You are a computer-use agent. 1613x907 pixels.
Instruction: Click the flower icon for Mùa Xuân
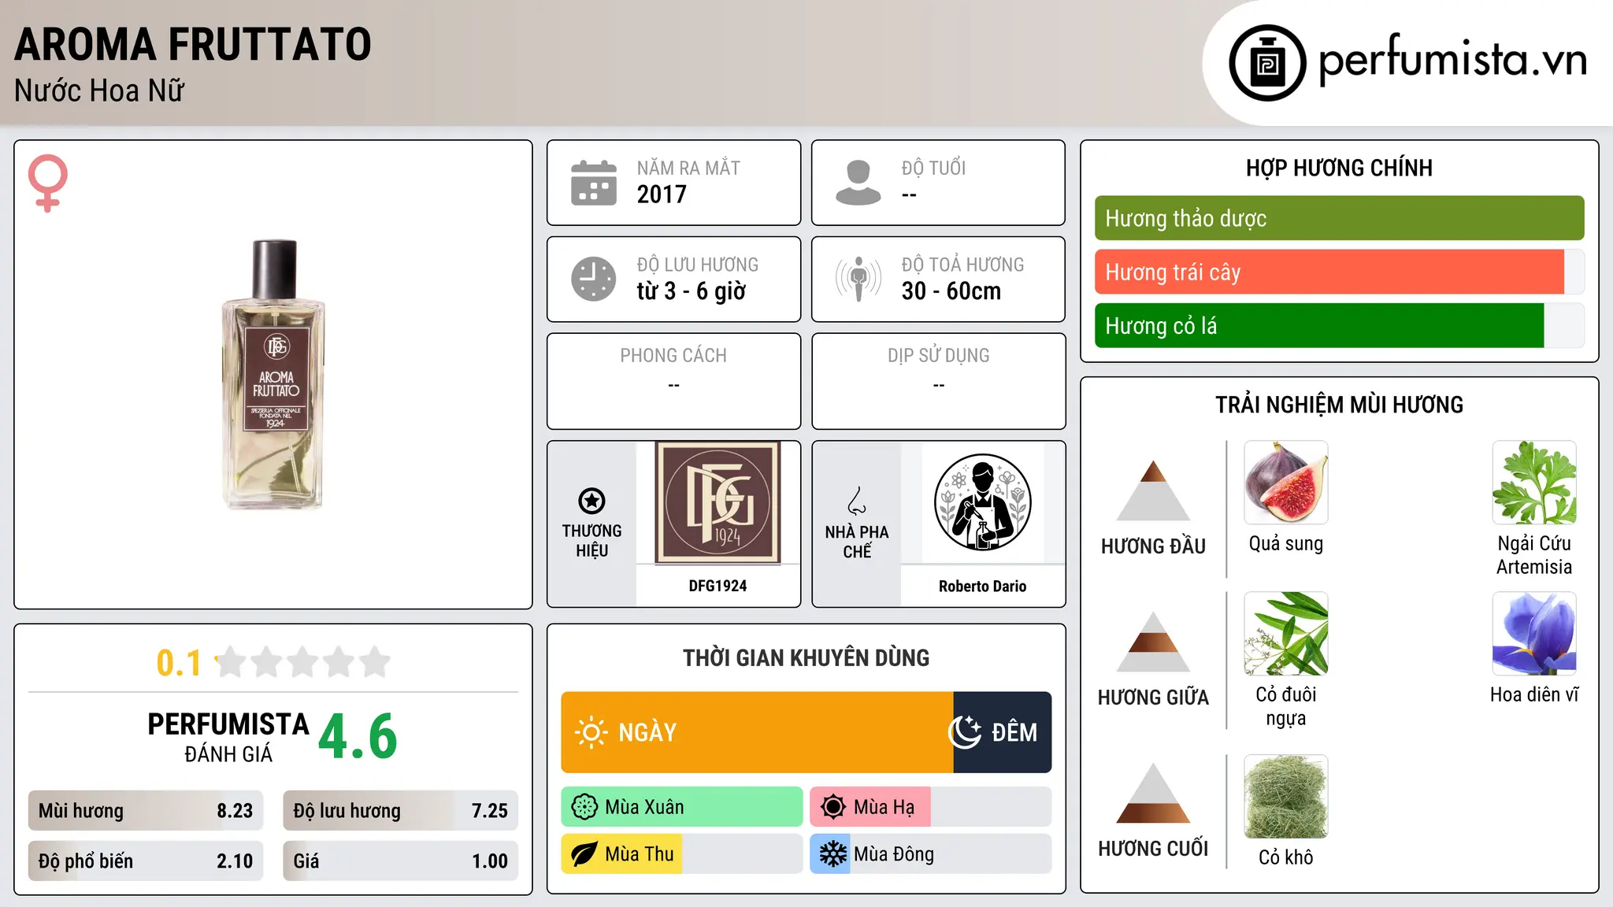pyautogui.click(x=584, y=807)
